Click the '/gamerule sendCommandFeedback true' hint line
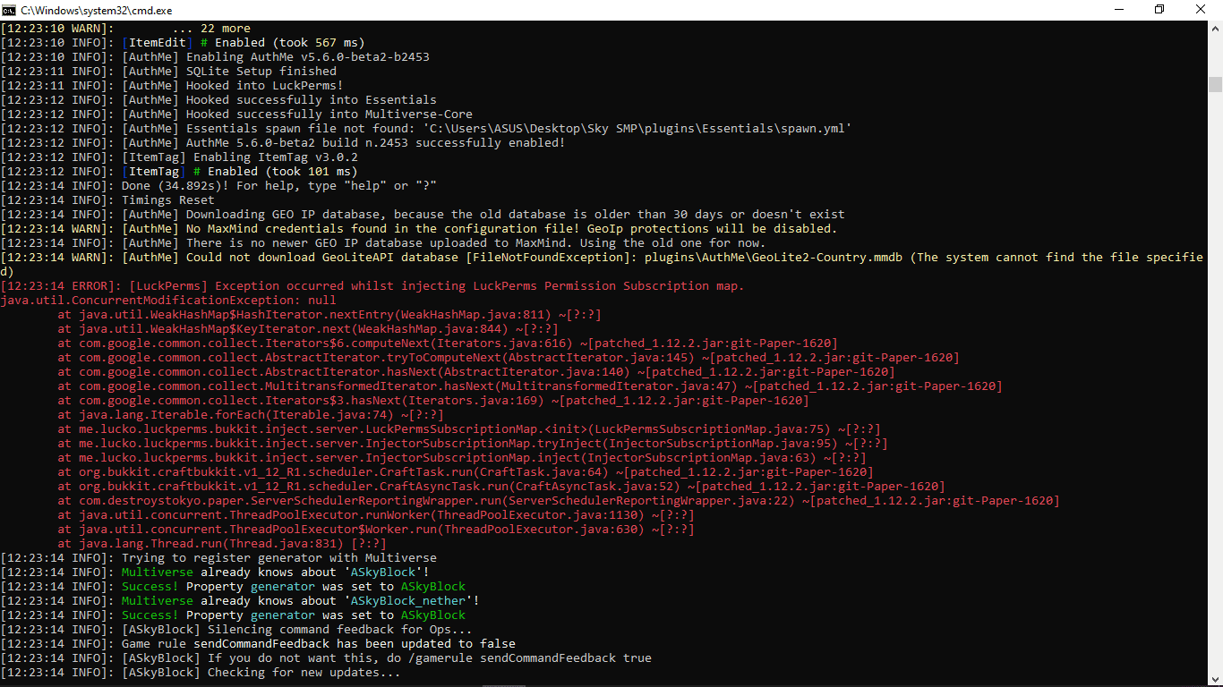1223x687 pixels. (326, 658)
